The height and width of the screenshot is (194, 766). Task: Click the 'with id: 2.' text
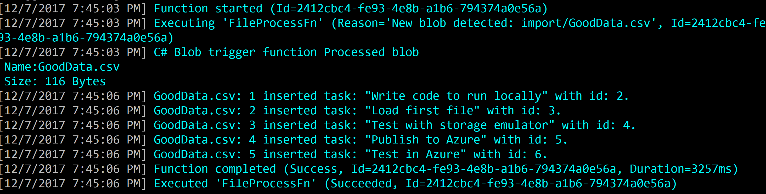[592, 96]
